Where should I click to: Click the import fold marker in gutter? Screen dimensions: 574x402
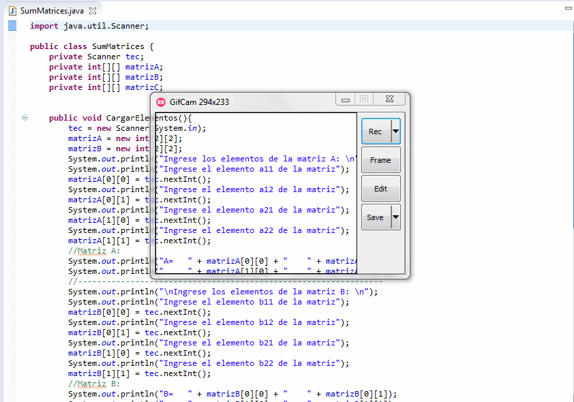(12, 26)
